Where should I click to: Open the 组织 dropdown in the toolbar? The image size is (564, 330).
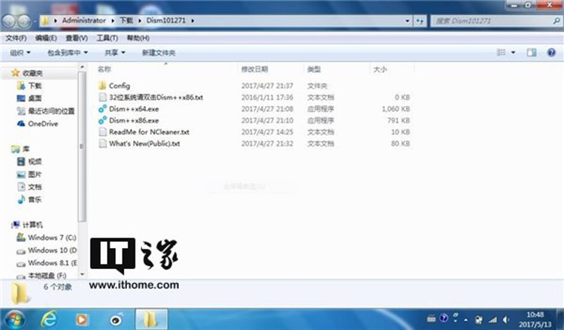pos(20,53)
